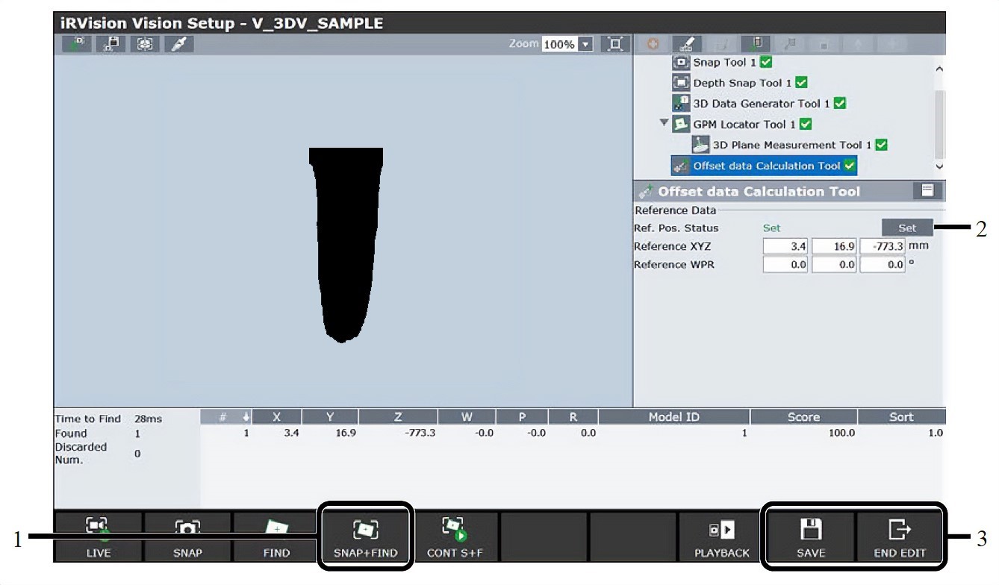Open PLAYBACK mode

721,536
